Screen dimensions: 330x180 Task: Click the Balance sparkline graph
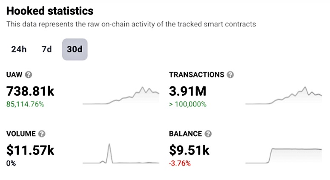point(284,155)
